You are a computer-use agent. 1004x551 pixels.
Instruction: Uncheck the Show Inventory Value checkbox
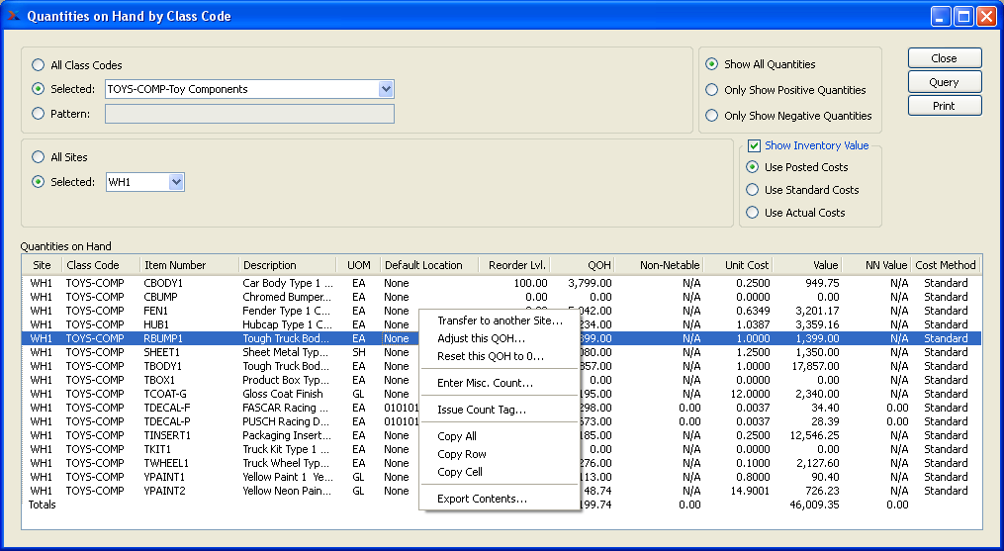pos(754,145)
